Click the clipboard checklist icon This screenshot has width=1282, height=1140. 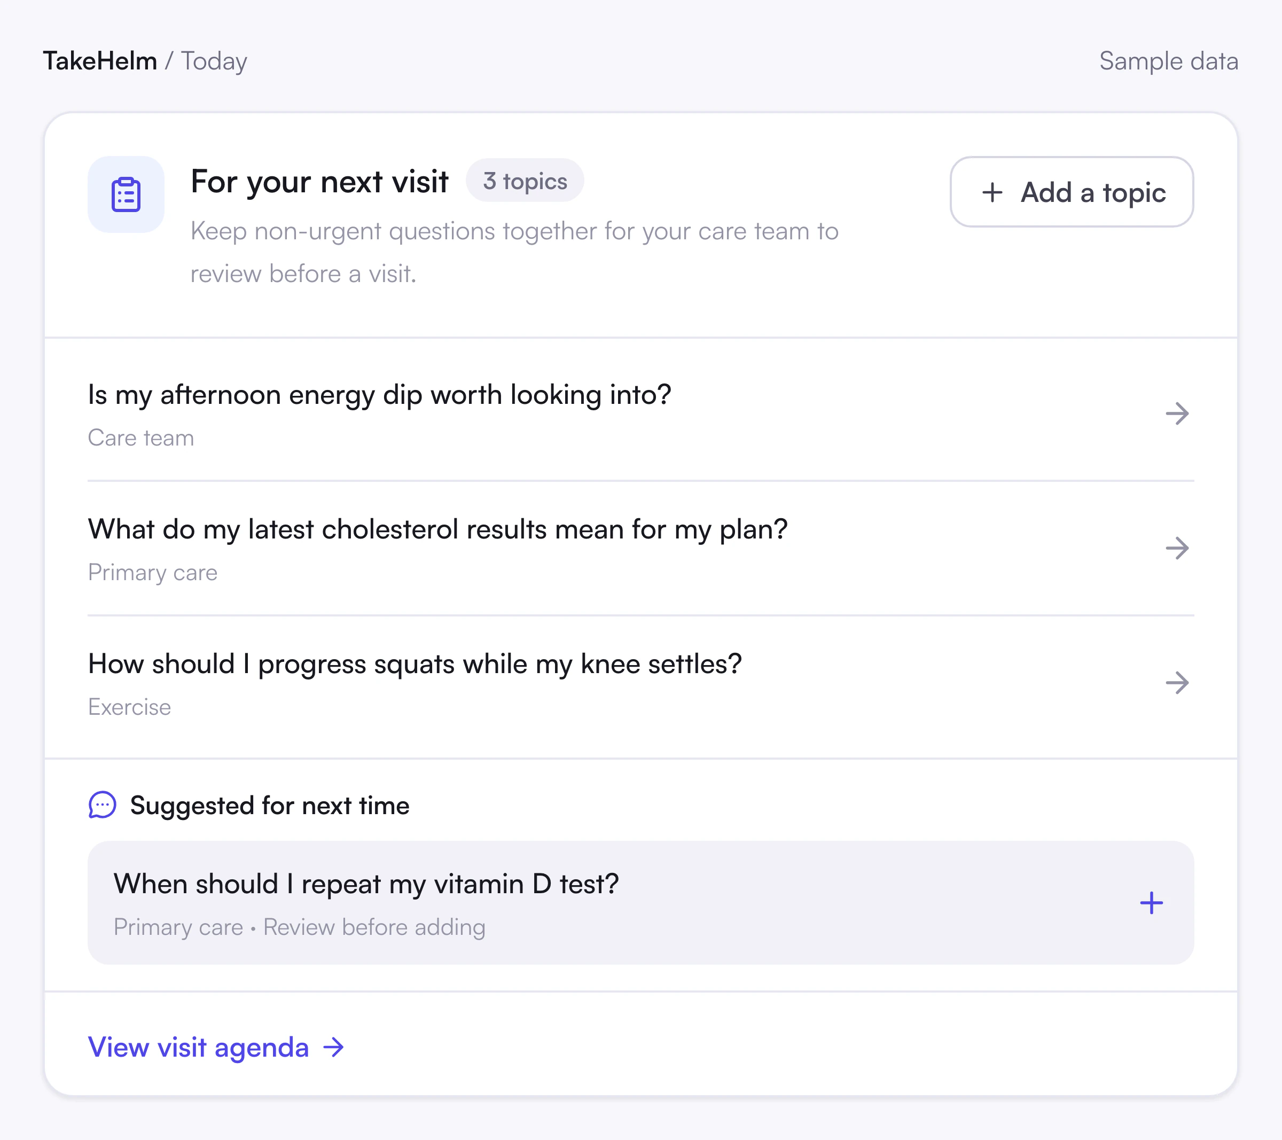pyautogui.click(x=126, y=194)
